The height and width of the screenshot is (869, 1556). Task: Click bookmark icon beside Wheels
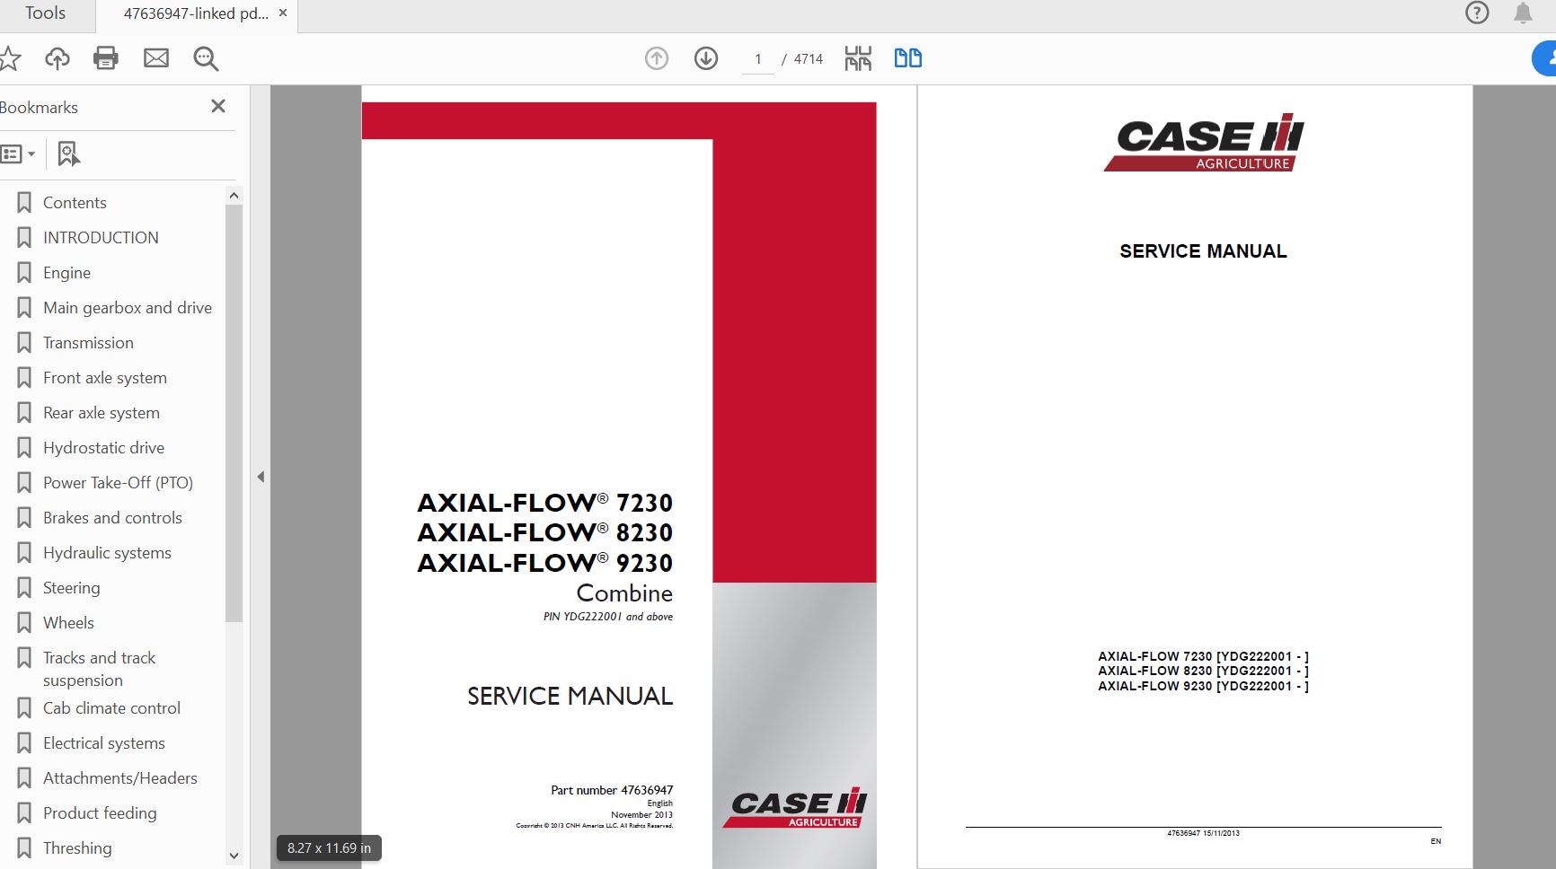(x=24, y=623)
